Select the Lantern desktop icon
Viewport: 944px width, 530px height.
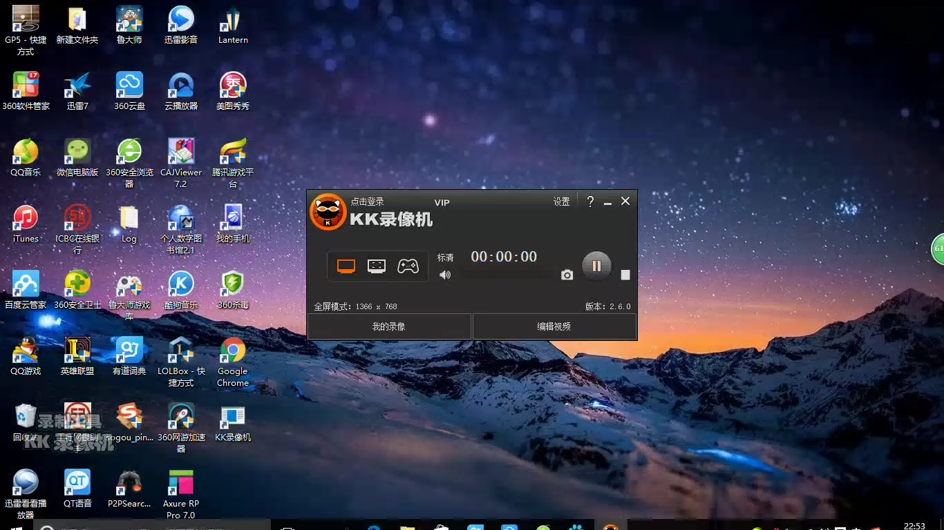[233, 25]
